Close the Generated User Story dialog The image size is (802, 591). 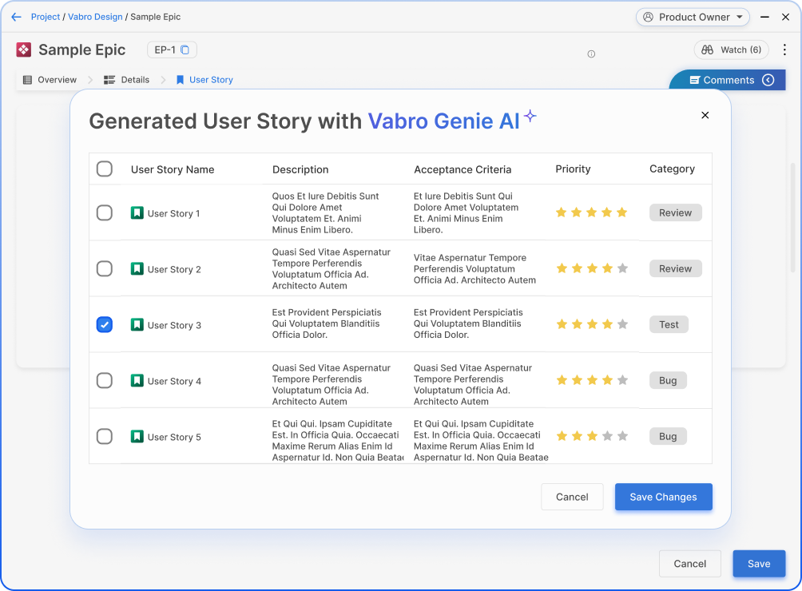(705, 115)
